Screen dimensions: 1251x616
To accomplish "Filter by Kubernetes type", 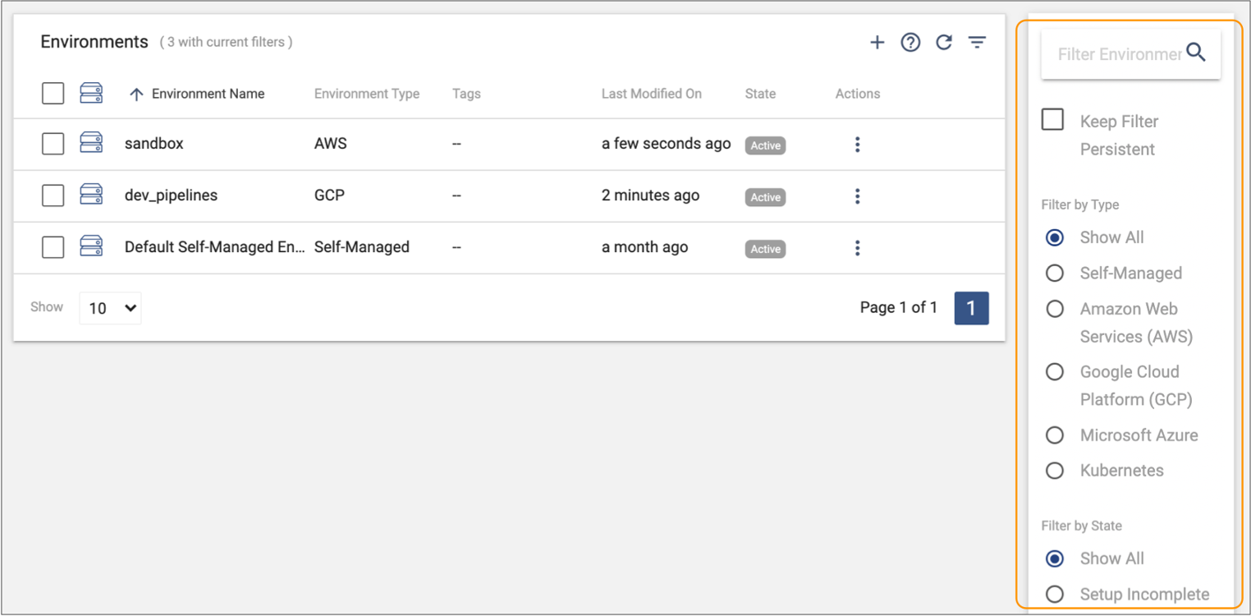I will click(1055, 471).
